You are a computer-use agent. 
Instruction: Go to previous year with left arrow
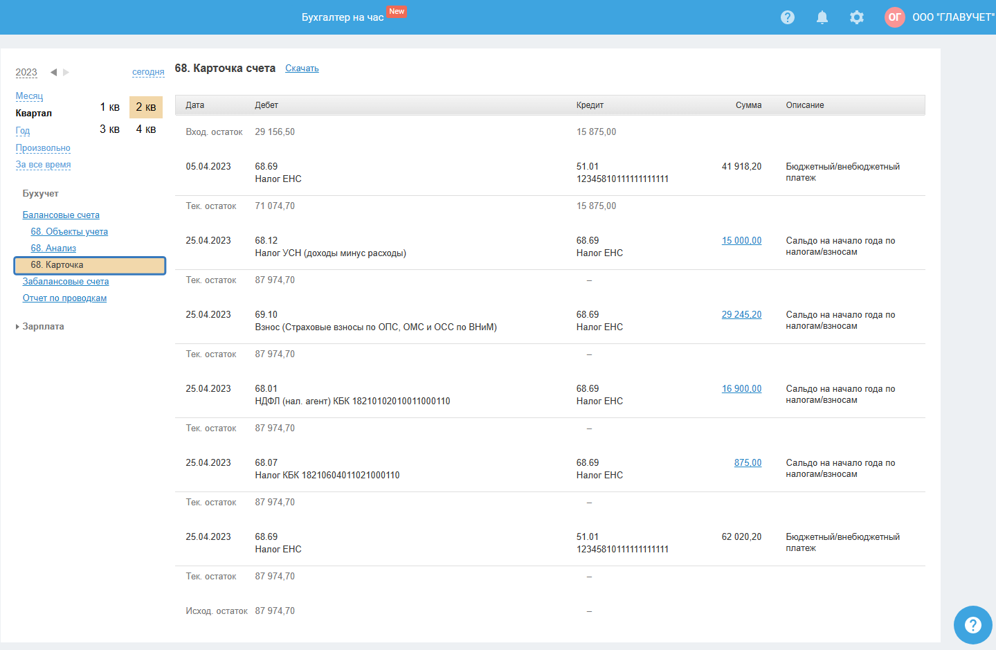click(x=53, y=72)
